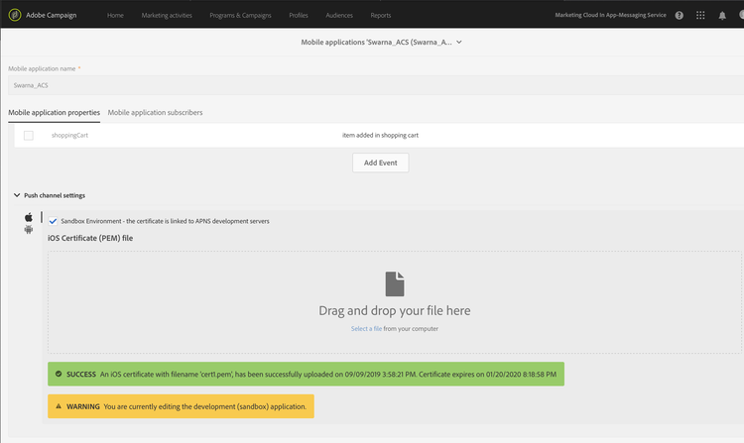Click the Adobe Campaign logo icon

click(x=15, y=15)
